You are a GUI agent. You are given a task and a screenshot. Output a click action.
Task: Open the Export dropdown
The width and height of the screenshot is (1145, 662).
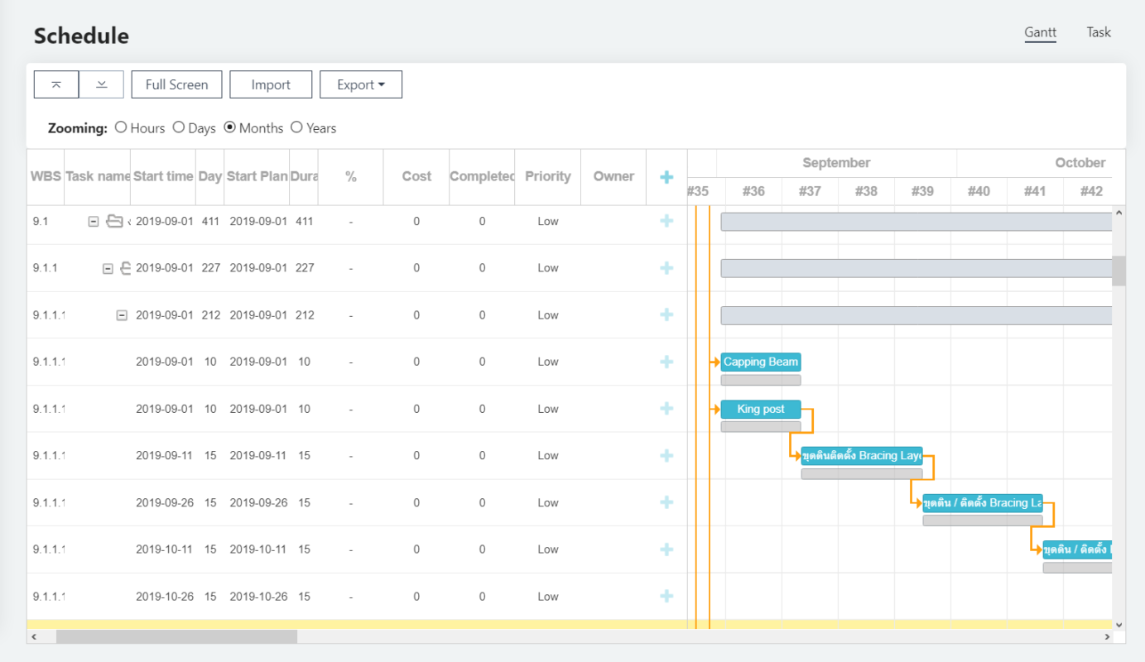[360, 84]
